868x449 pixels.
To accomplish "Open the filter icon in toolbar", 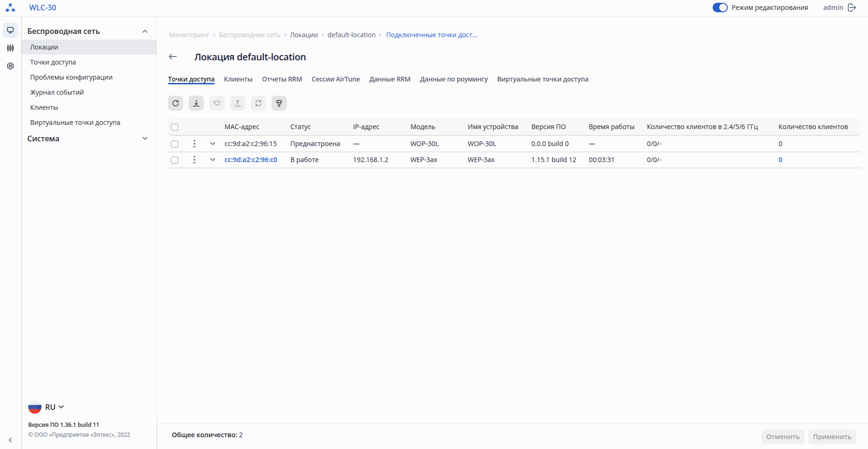I will coord(279,103).
